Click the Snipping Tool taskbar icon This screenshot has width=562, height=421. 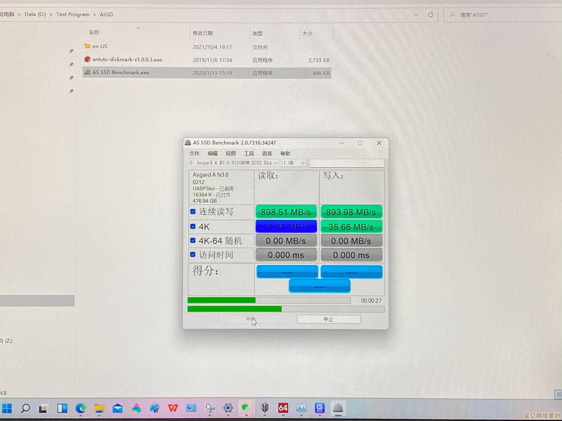point(210,408)
